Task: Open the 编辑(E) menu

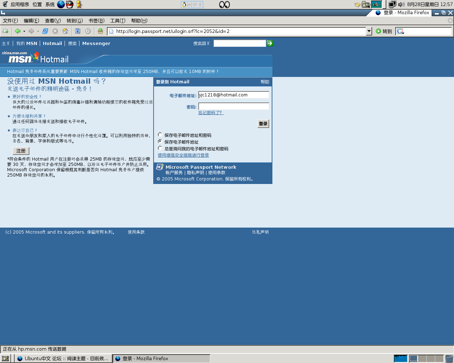Action: pos(31,21)
